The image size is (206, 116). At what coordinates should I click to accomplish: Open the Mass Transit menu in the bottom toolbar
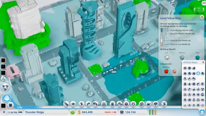[149, 104]
